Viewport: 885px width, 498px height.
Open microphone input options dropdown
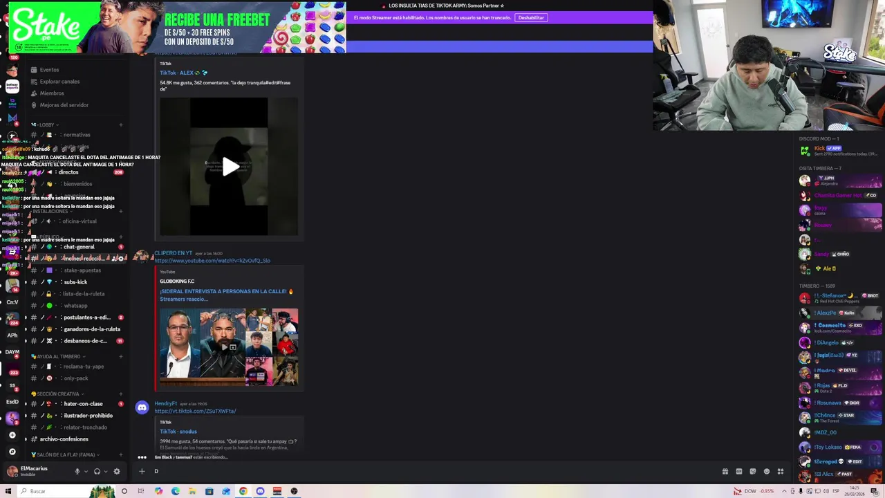(x=86, y=472)
